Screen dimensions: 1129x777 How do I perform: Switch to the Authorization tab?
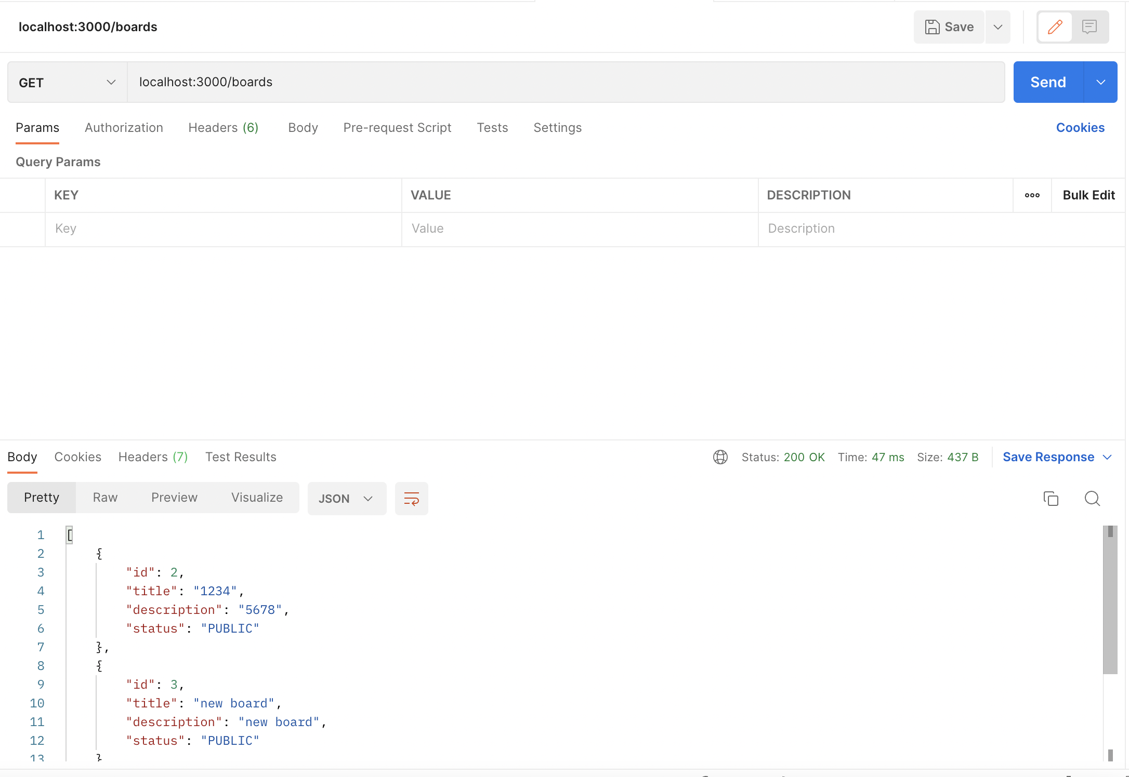click(x=124, y=128)
